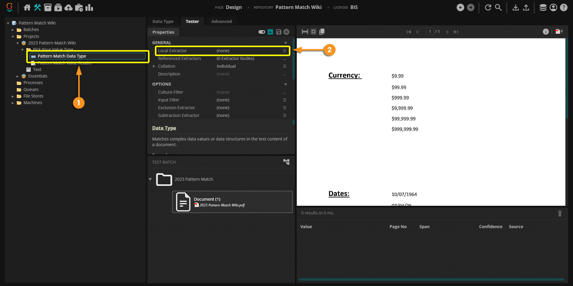Click the refresh icon in top bar

(488, 7)
